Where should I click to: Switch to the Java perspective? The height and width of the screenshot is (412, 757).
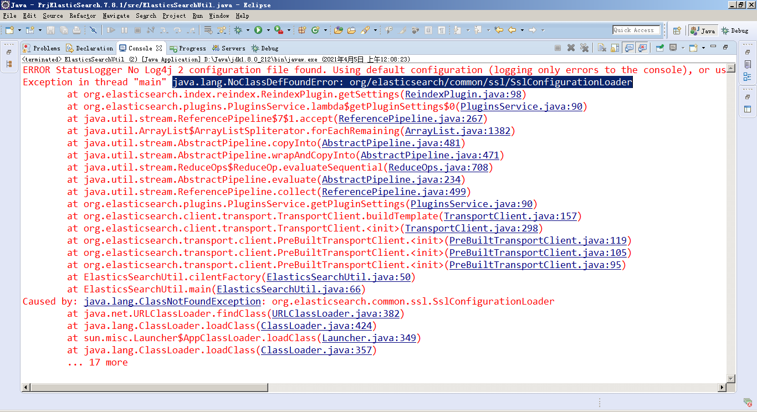point(703,31)
